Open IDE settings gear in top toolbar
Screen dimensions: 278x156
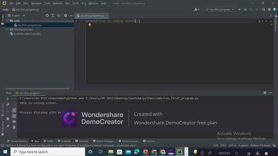[x=269, y=10]
